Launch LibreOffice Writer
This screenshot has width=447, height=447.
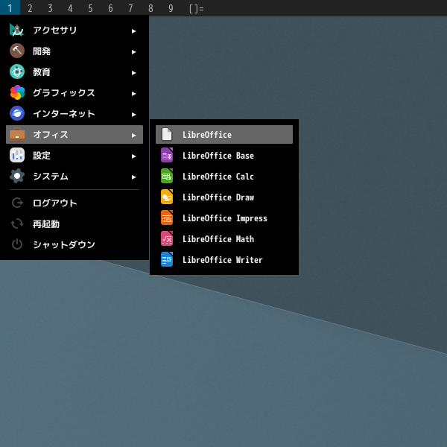pos(224,259)
